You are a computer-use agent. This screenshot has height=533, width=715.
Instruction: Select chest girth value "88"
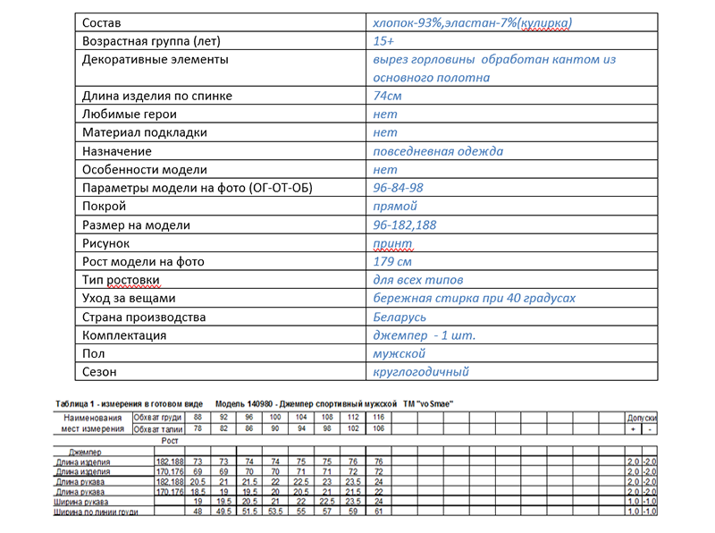coord(198,417)
